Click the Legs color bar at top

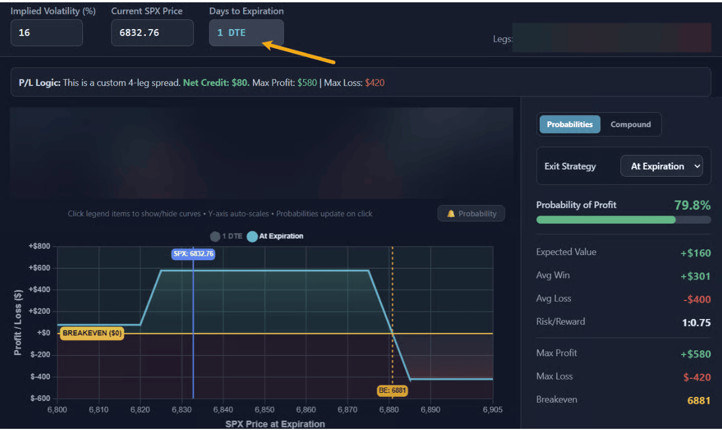pos(611,38)
